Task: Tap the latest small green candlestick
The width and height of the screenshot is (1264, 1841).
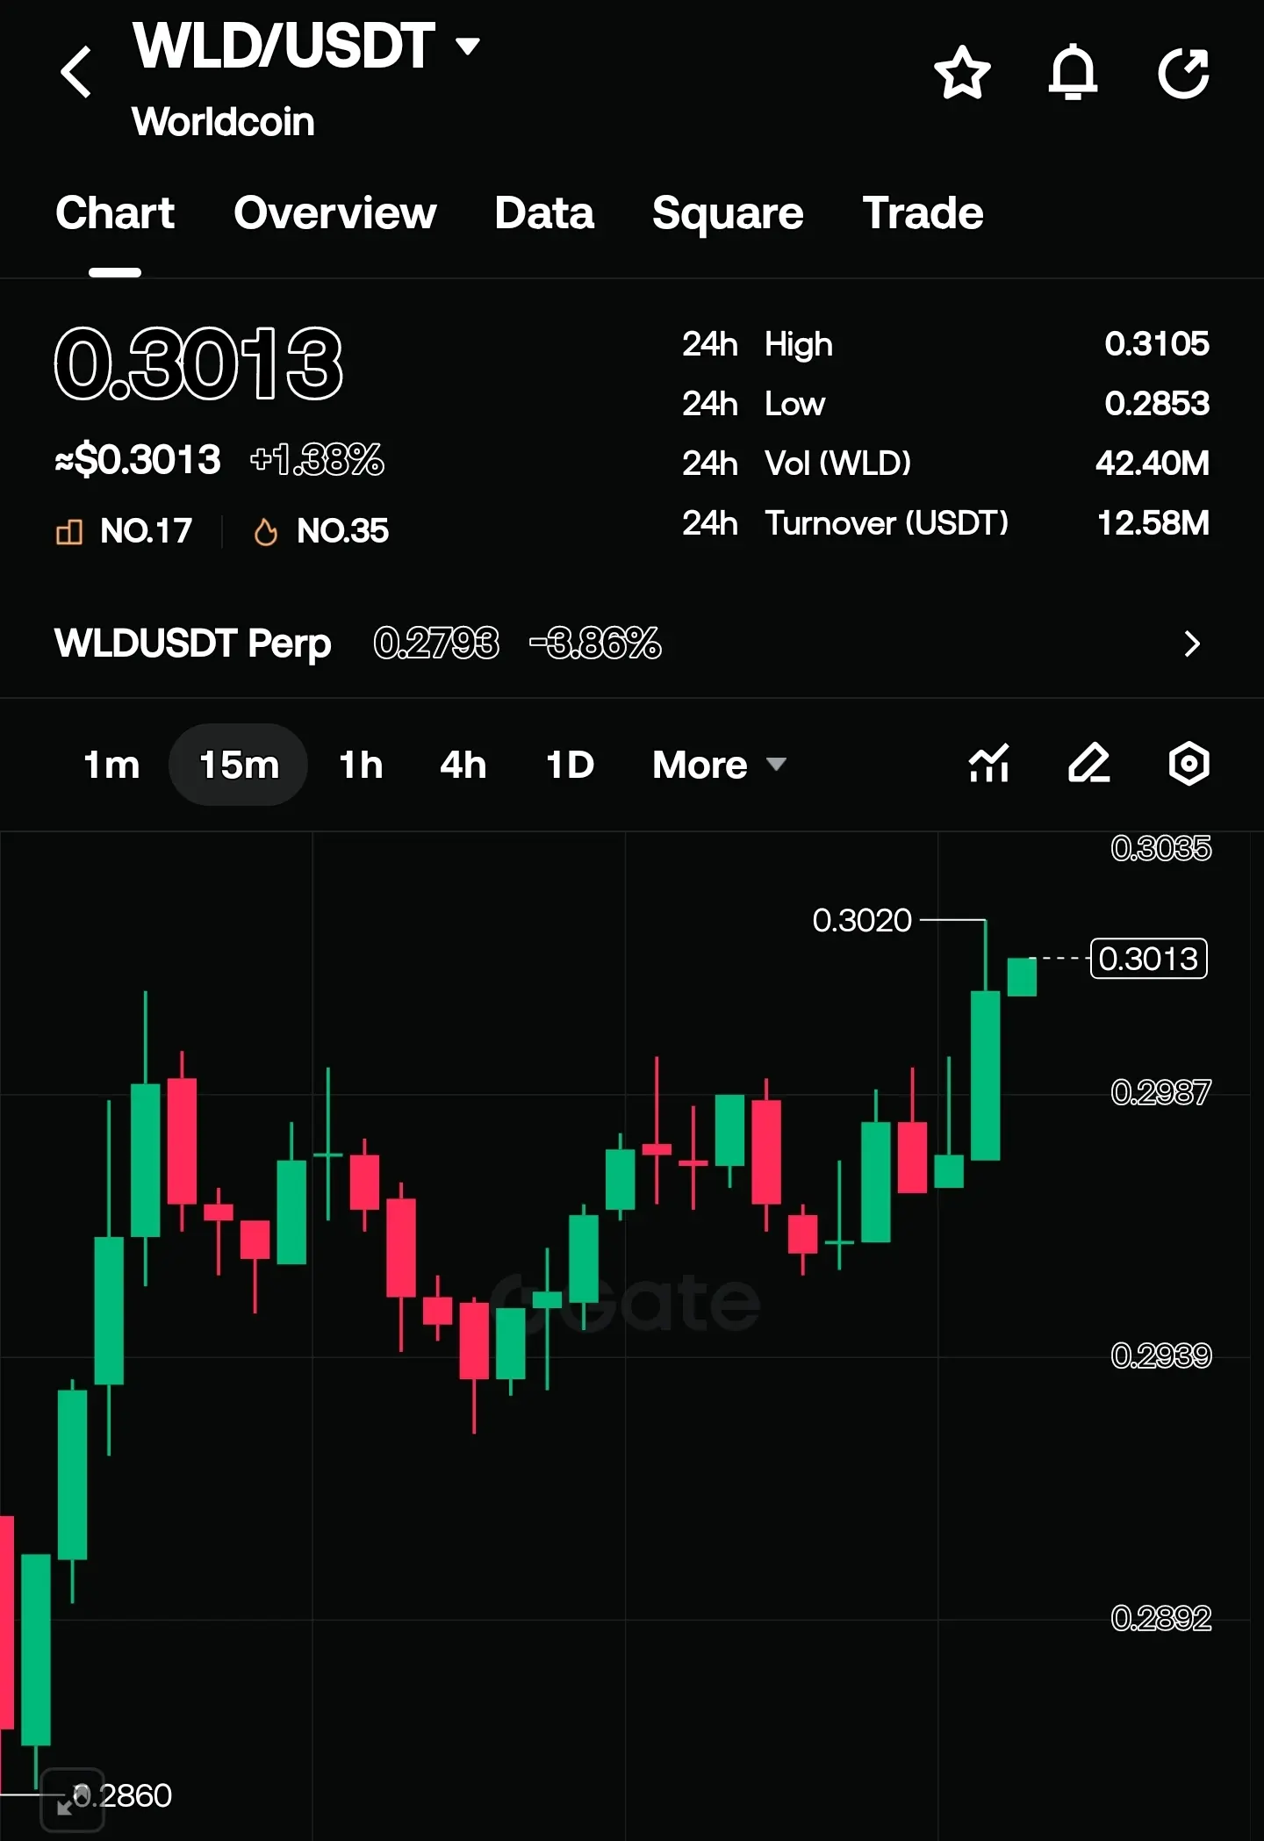Action: click(1022, 977)
